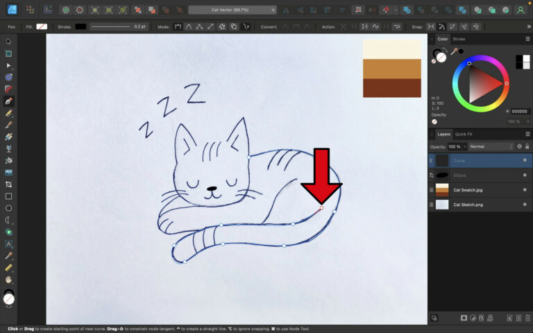Switch to the Stroke tab
533x333 pixels.
pyautogui.click(x=459, y=40)
